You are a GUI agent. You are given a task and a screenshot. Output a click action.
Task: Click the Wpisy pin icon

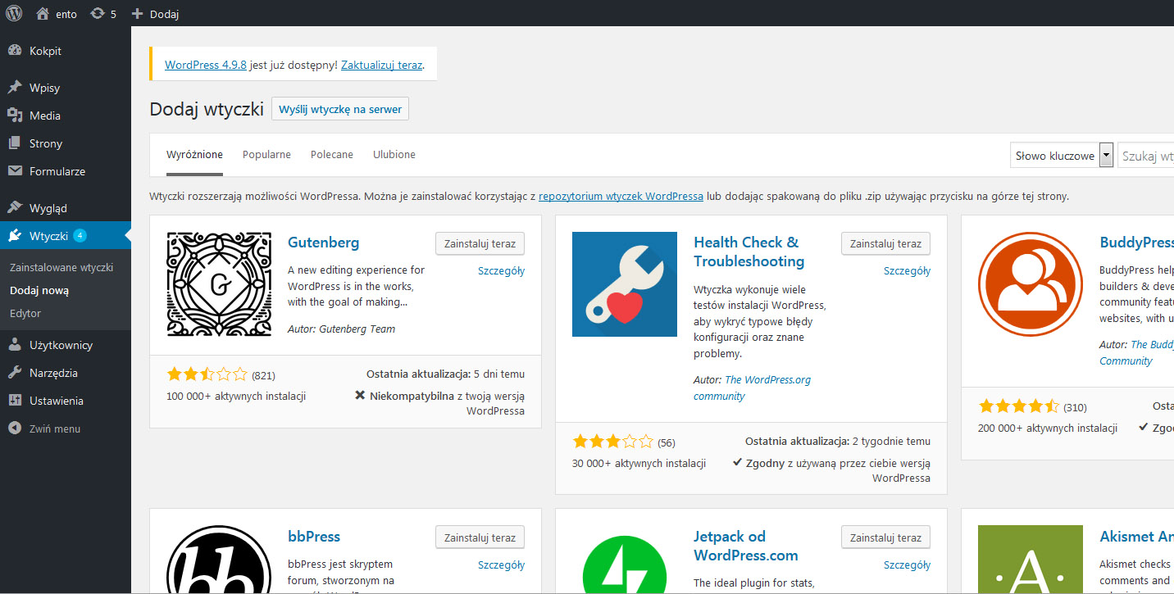click(x=15, y=88)
